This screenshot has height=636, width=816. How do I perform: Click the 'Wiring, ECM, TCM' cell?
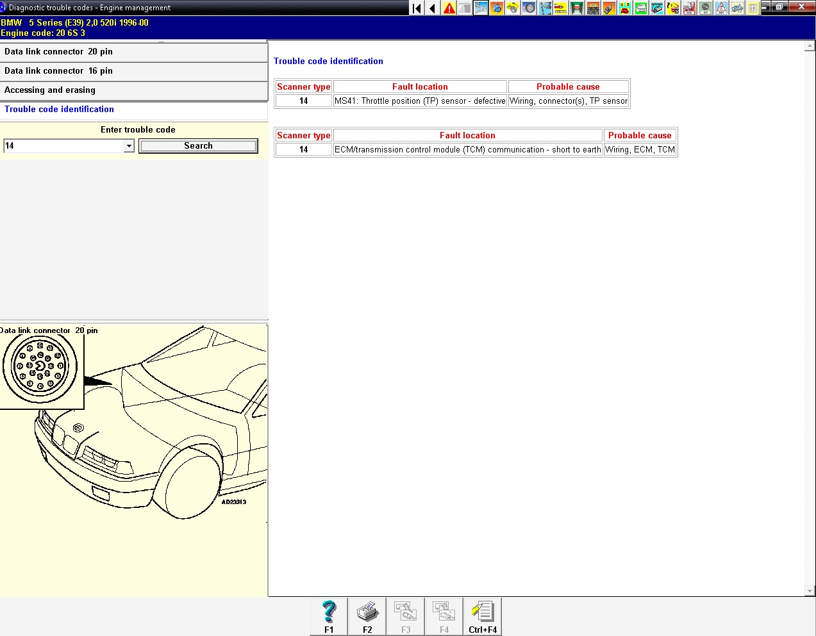coord(640,150)
